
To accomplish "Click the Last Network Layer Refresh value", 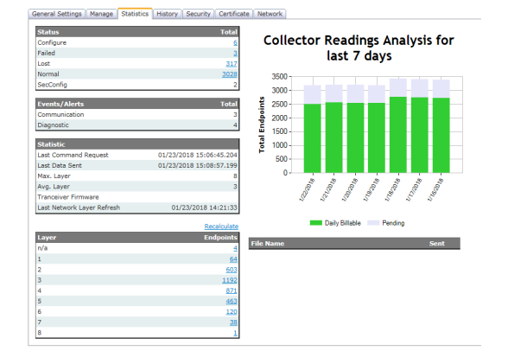I will coord(205,207).
